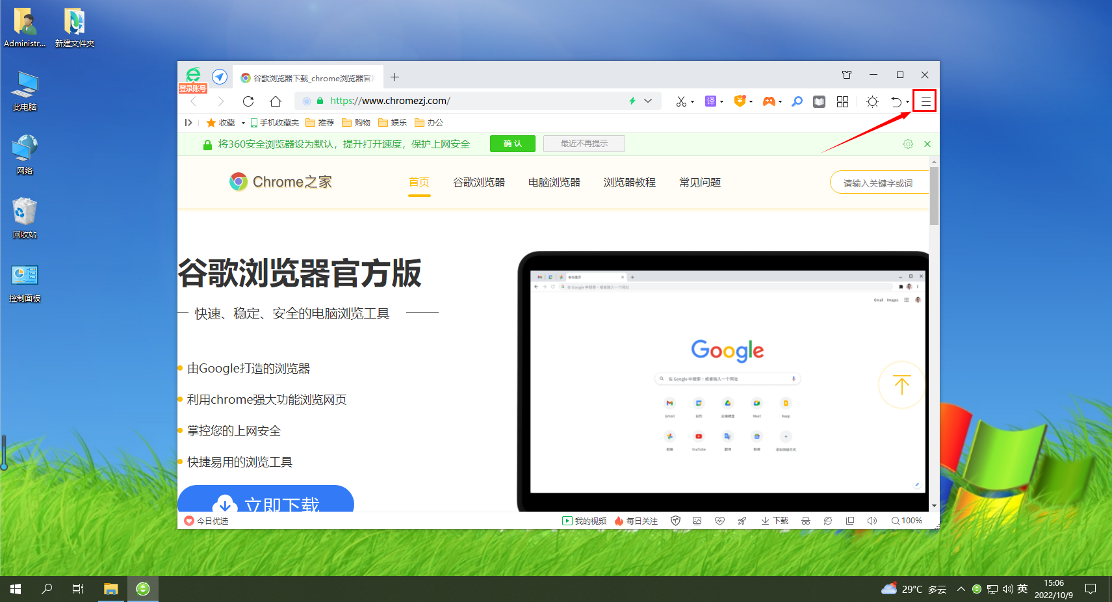Reload the current page
This screenshot has height=602, width=1112.
248,101
